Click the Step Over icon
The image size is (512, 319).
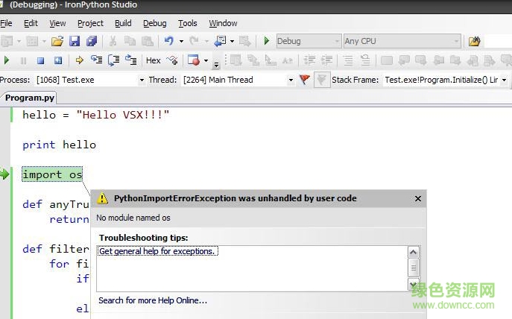pyautogui.click(x=113, y=60)
